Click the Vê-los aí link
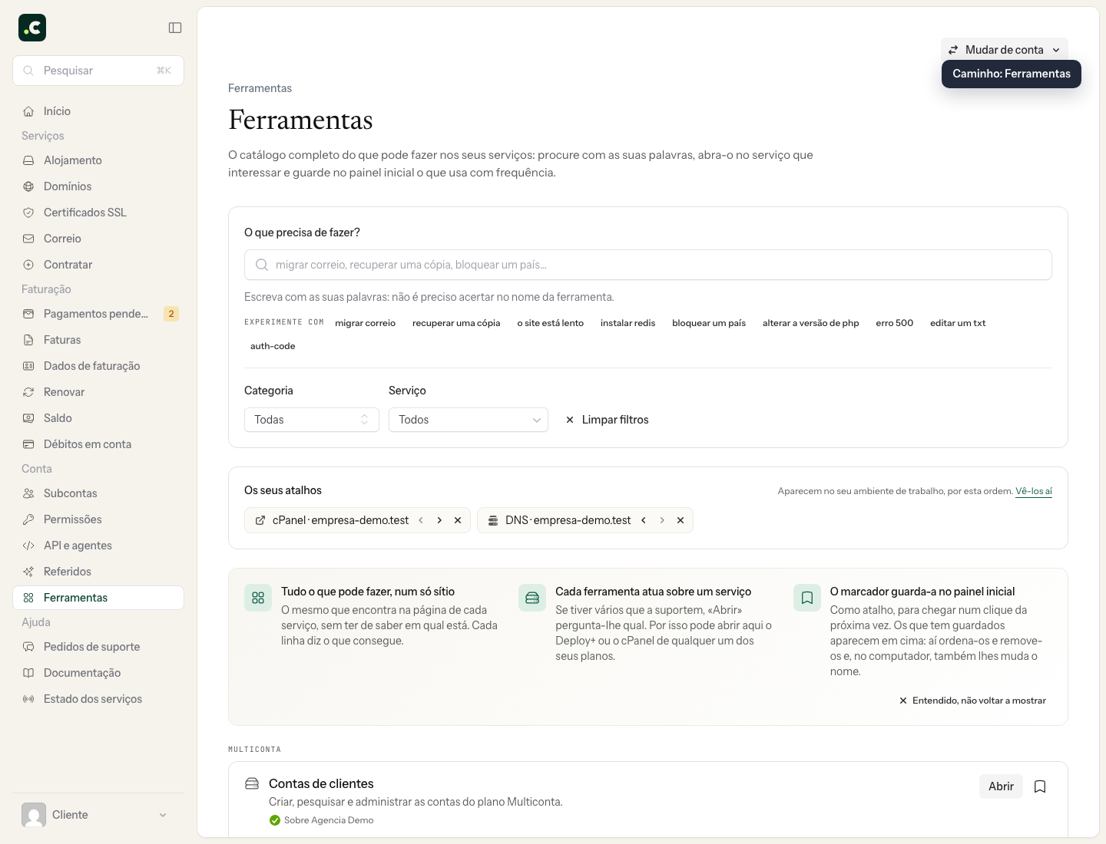The width and height of the screenshot is (1106, 844). (x=1034, y=491)
